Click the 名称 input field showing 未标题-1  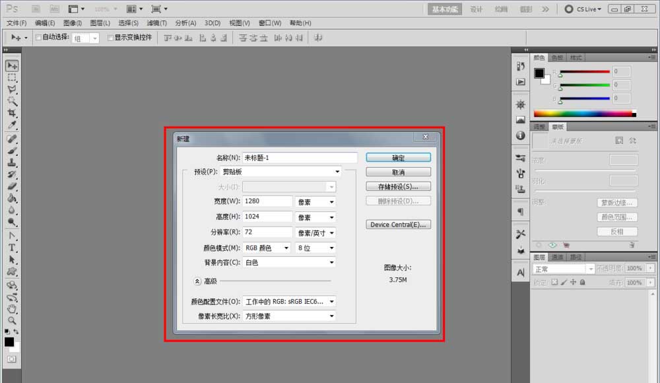300,157
